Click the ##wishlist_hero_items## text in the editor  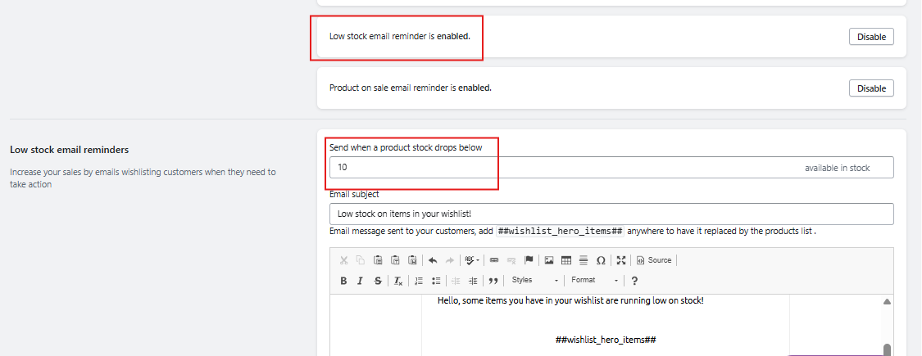606,340
